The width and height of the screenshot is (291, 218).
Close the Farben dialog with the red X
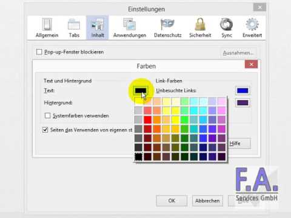252,64
